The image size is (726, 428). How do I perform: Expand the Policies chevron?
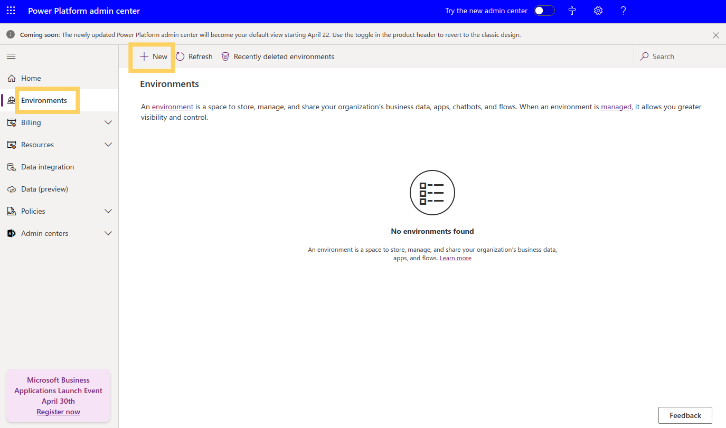(x=108, y=211)
